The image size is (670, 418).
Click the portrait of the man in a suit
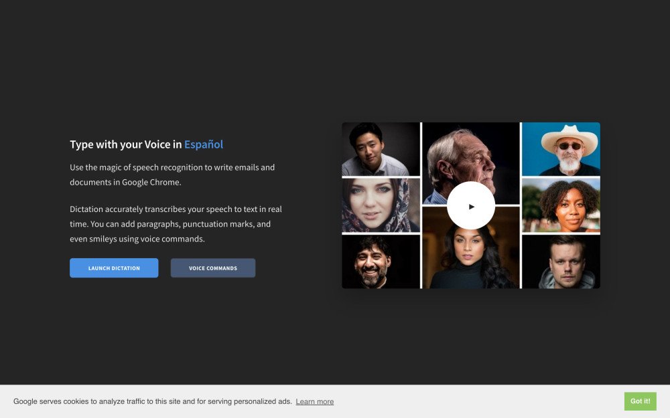point(380,148)
